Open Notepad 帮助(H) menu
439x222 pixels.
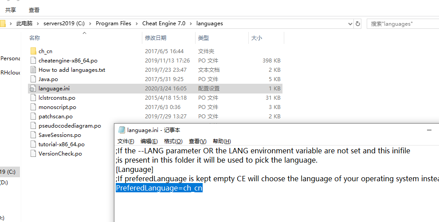pos(222,141)
